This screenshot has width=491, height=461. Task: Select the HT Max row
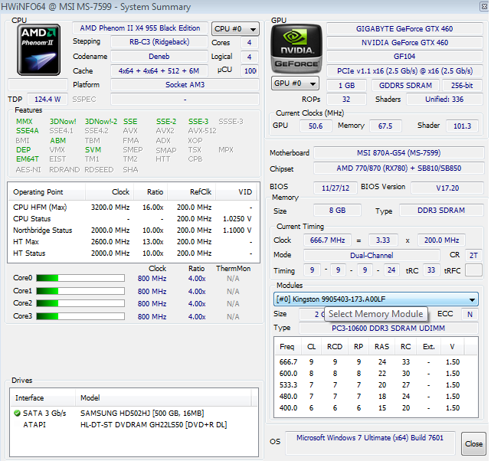click(x=133, y=242)
